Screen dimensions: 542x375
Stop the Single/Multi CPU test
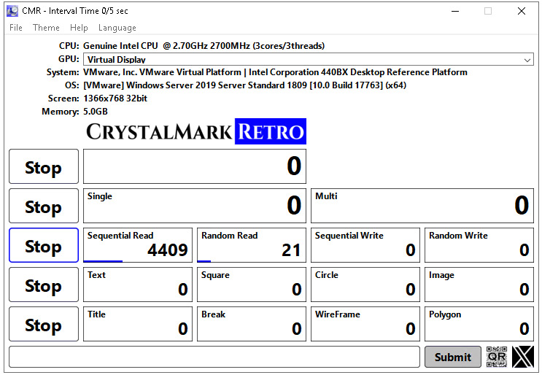tap(44, 206)
